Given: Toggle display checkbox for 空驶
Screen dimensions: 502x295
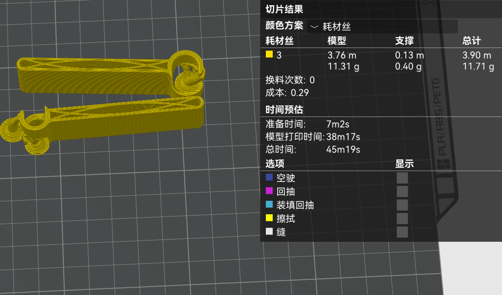Looking at the screenshot, I should pos(402,178).
